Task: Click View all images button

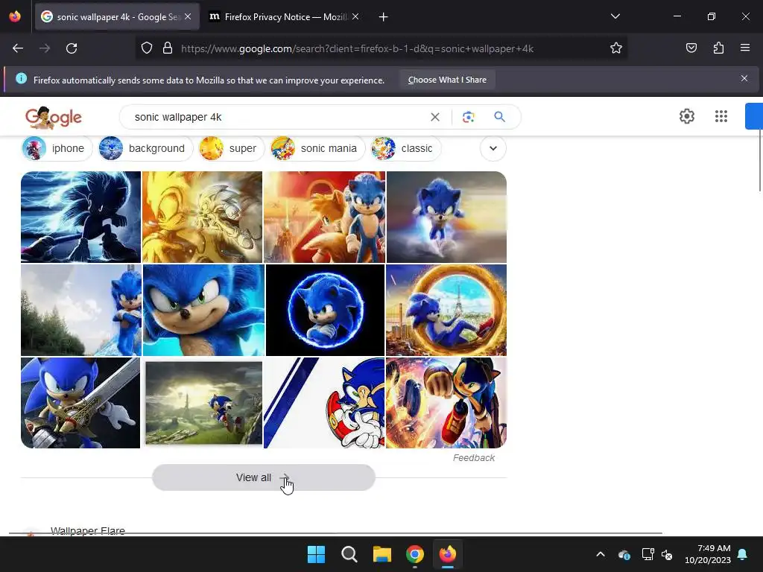Action: 263,477
